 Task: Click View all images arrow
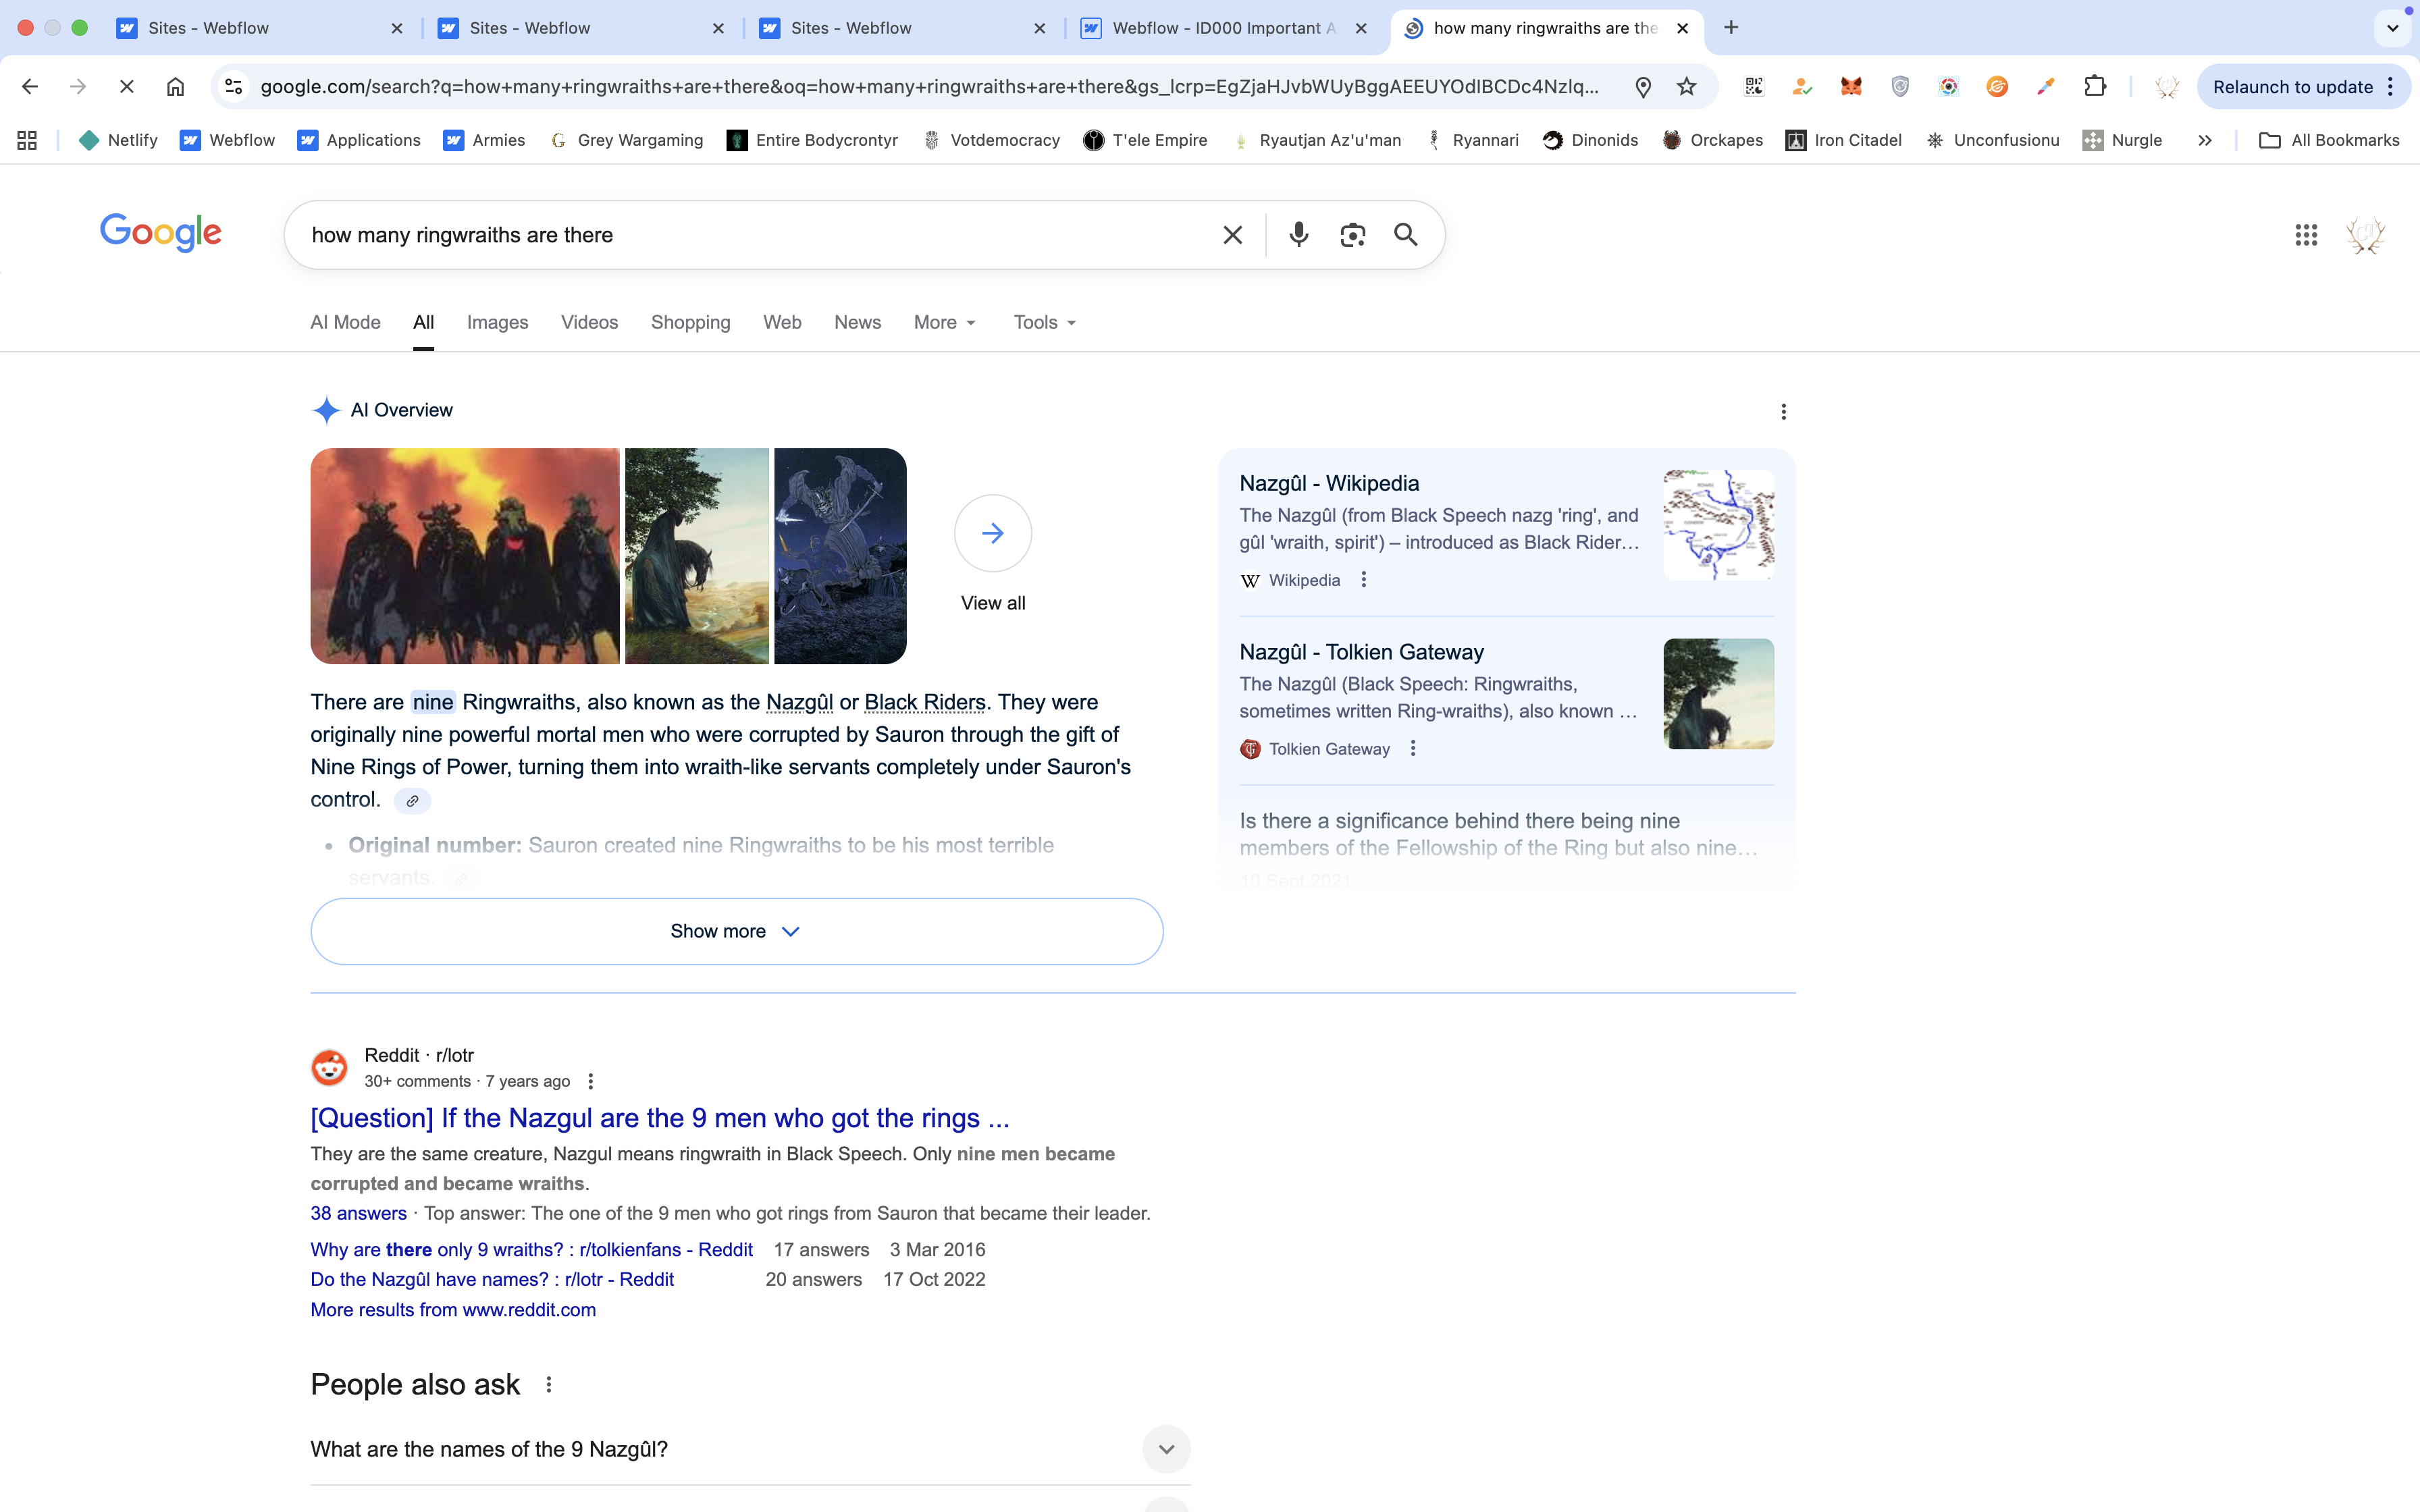click(x=992, y=533)
